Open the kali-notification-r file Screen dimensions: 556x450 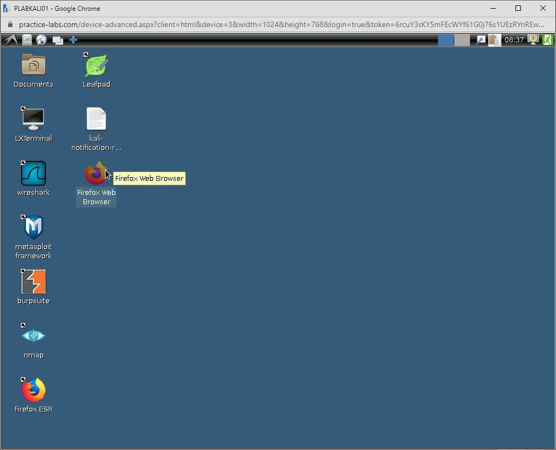coord(96,119)
